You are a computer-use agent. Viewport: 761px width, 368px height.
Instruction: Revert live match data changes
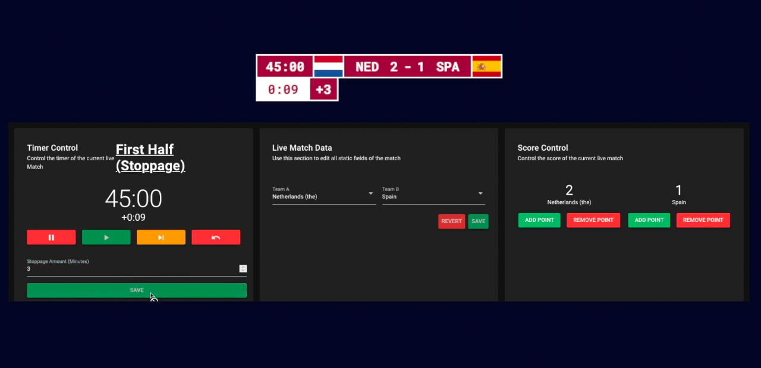451,221
